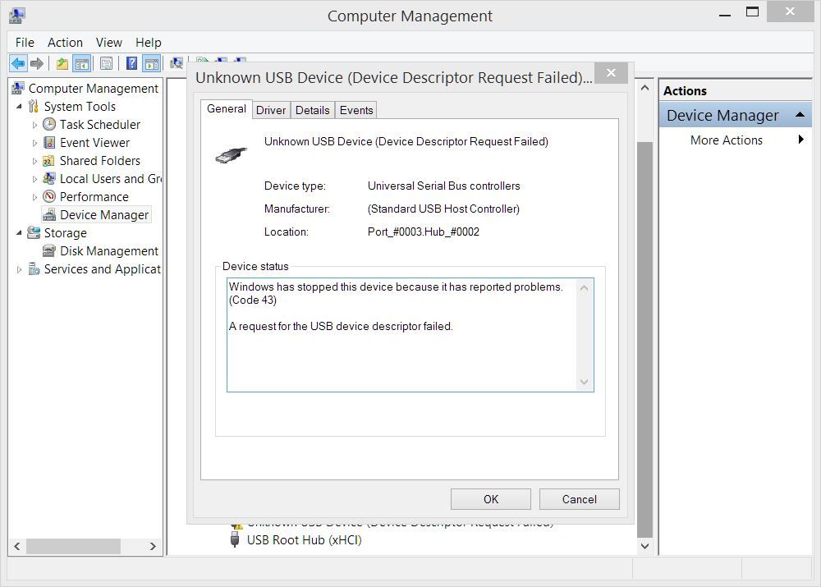Click More Actions in Actions pane

point(727,140)
